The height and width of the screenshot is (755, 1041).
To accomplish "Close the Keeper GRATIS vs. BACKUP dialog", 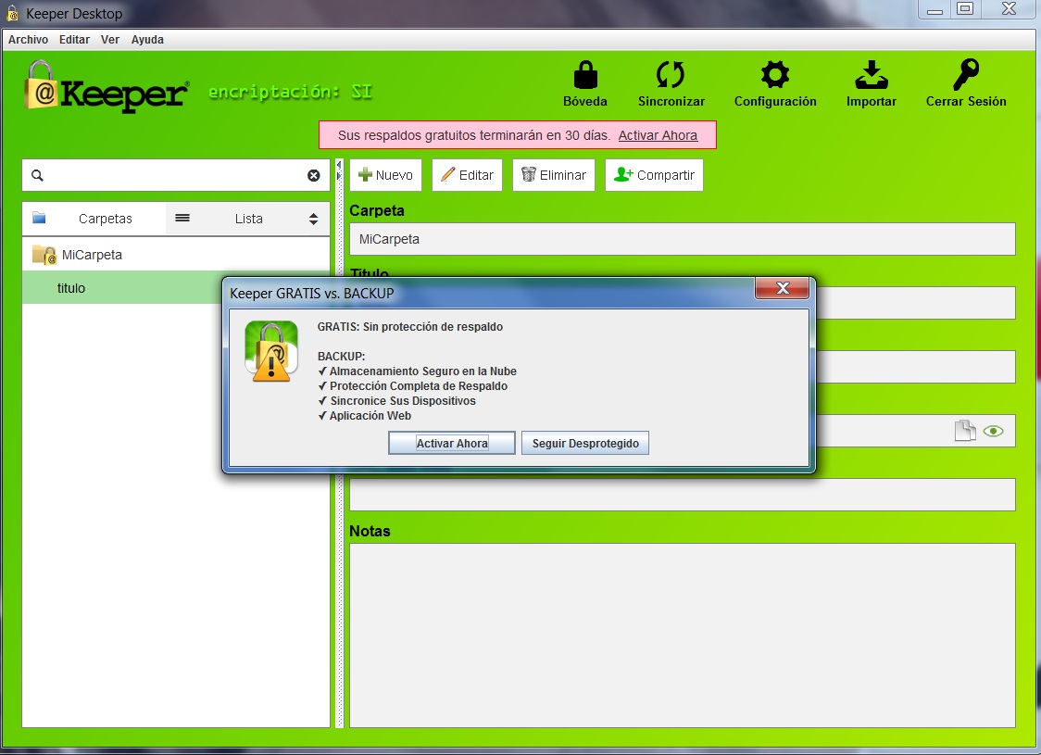I will tap(782, 288).
